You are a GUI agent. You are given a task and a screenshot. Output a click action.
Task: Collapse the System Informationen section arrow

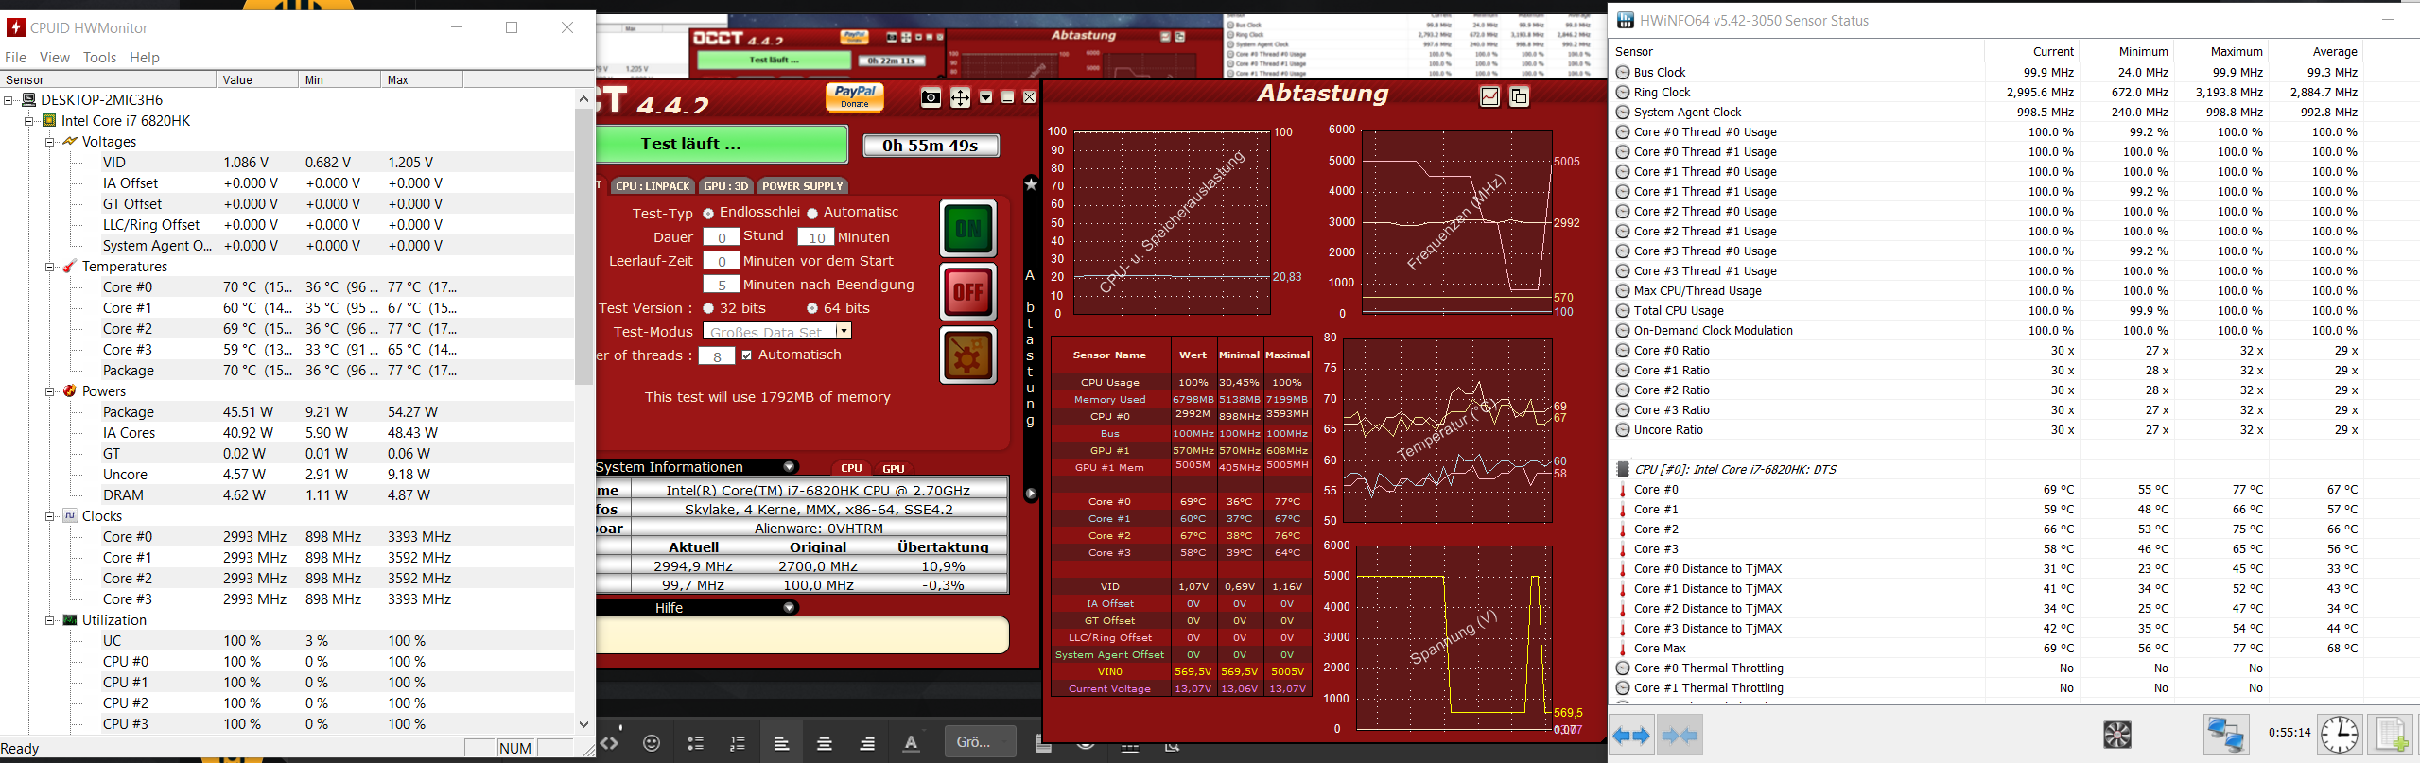tap(789, 467)
